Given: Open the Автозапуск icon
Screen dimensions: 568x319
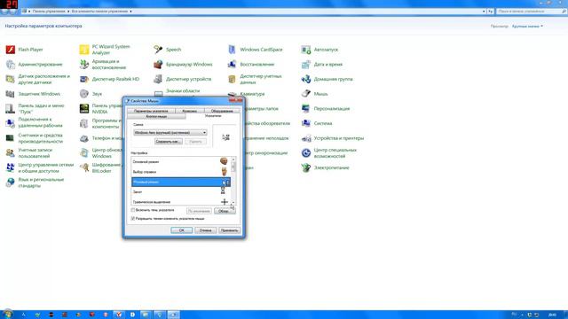Looking at the screenshot, I should click(306, 50).
